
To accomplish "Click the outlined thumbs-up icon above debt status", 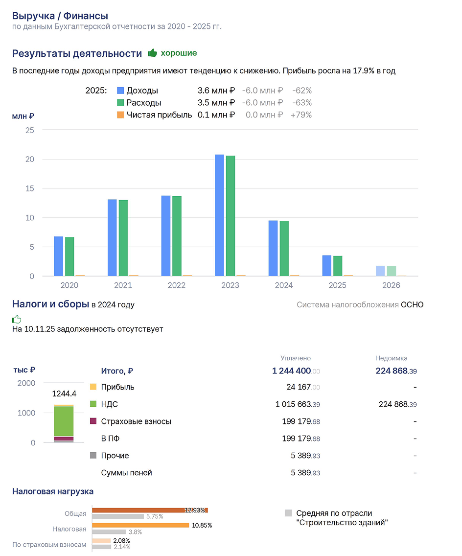I will (x=17, y=319).
